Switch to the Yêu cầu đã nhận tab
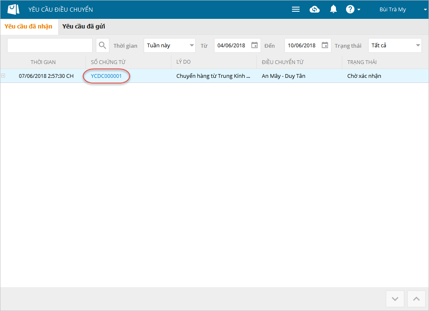This screenshot has height=311, width=429. pyautogui.click(x=28, y=26)
